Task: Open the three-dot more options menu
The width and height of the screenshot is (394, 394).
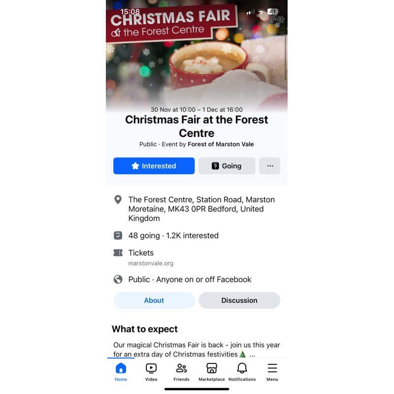Action: tap(269, 166)
